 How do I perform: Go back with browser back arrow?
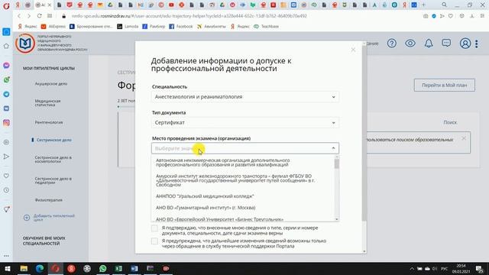[19, 16]
